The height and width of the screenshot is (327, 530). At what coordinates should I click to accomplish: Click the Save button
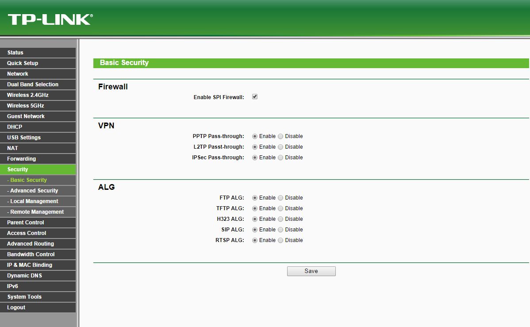pyautogui.click(x=311, y=271)
